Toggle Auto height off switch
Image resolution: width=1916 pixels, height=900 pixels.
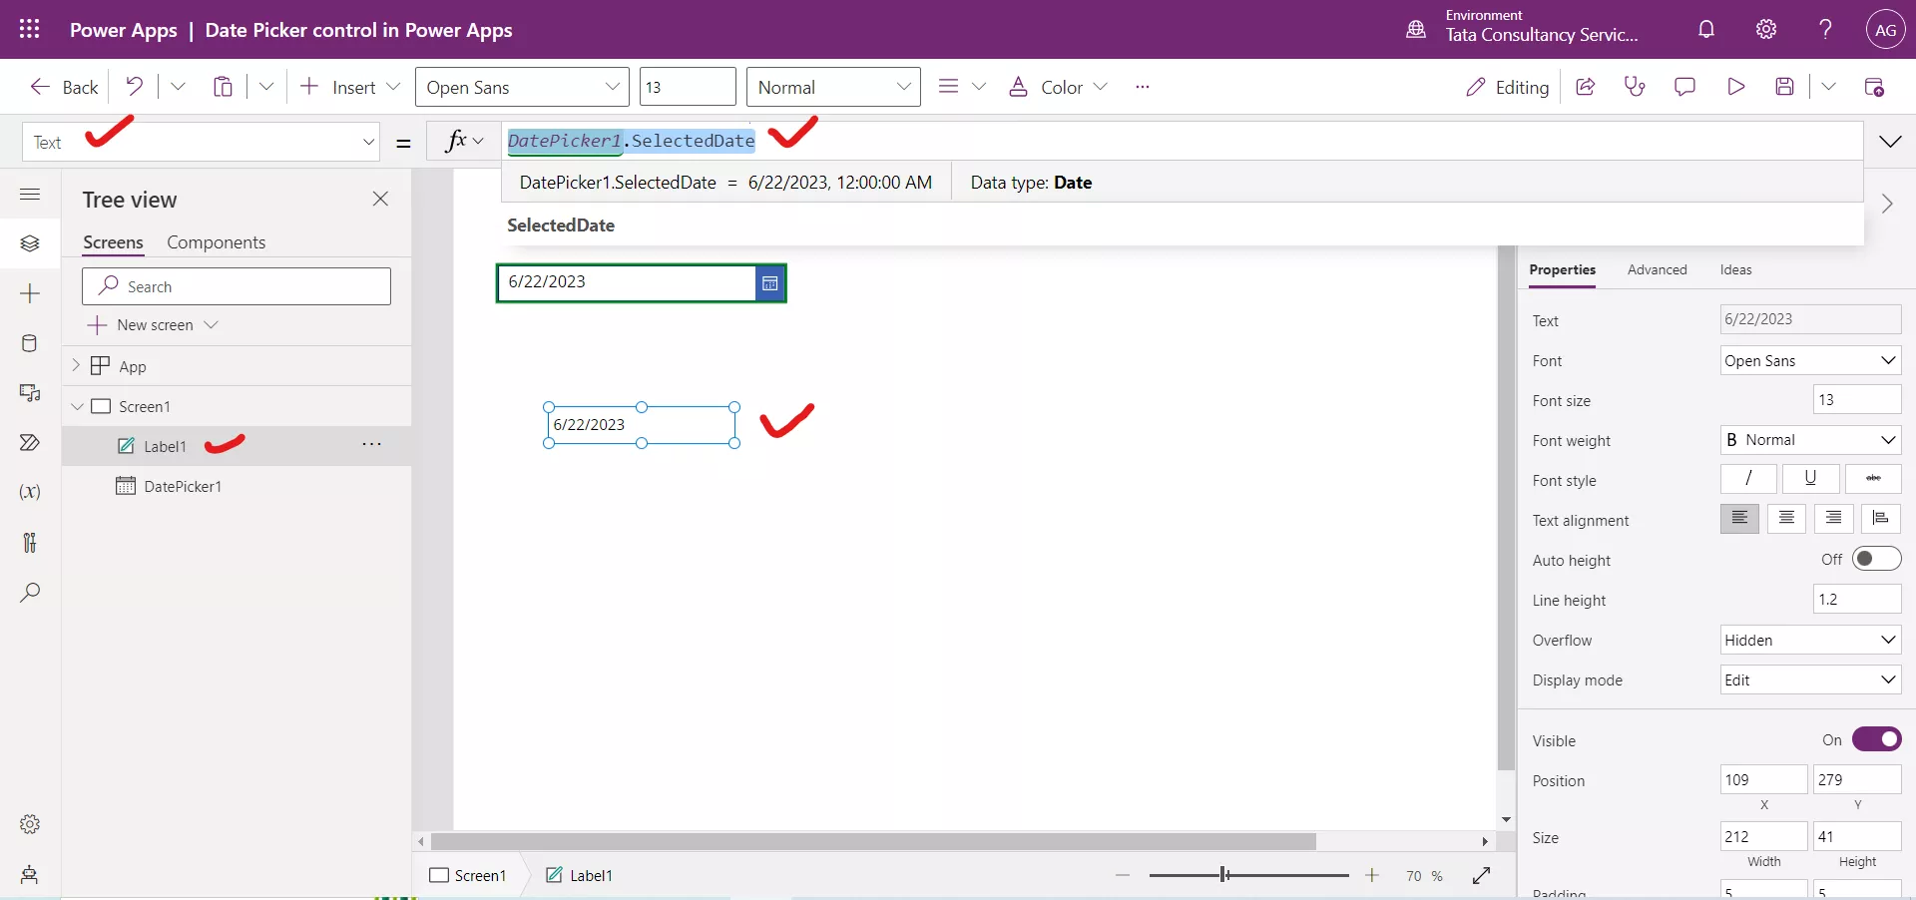1875,559
